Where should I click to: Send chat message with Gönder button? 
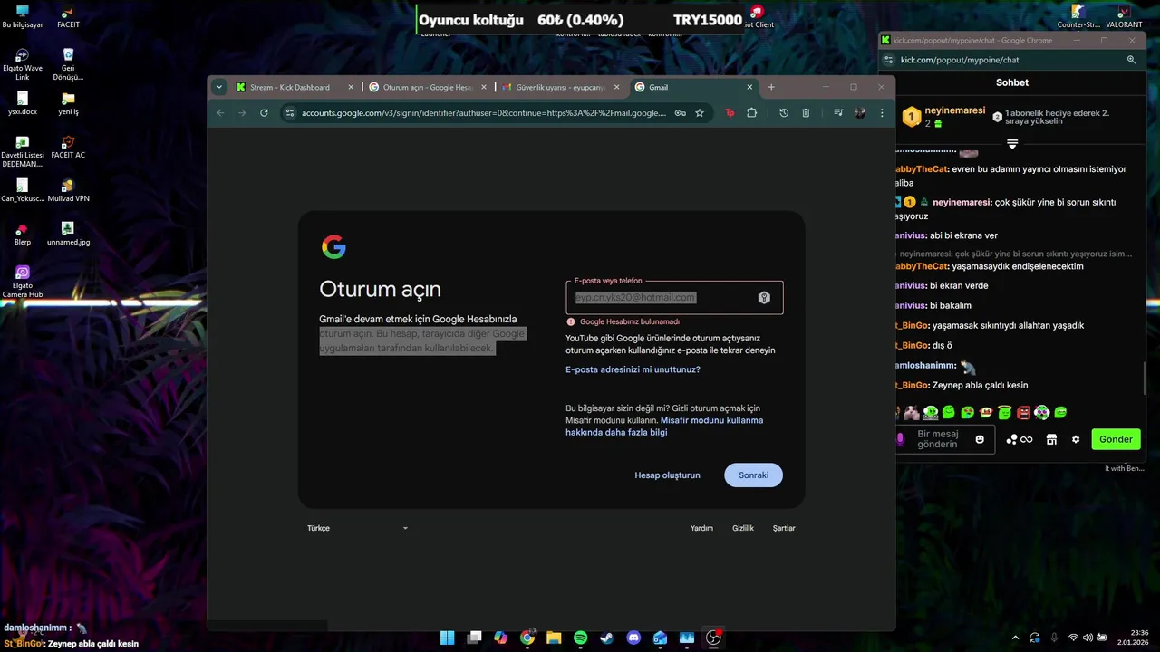(1116, 439)
